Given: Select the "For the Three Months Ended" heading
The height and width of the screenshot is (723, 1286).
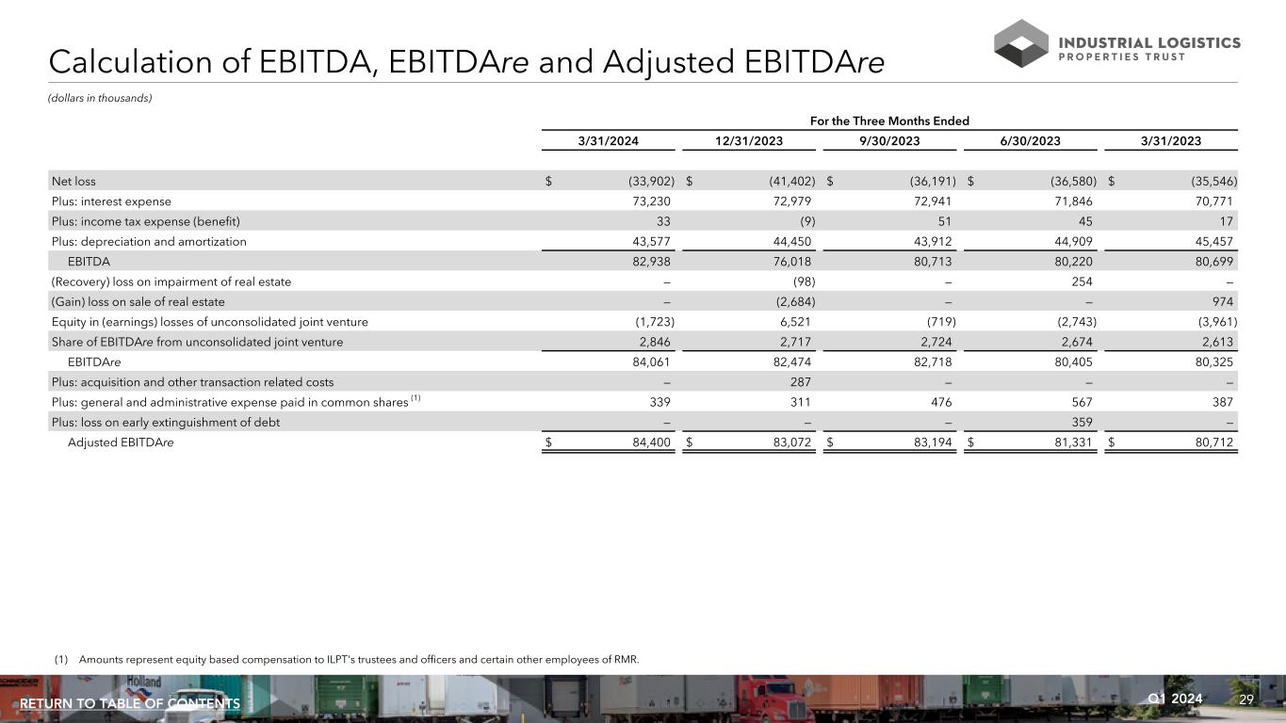Looking at the screenshot, I should tap(889, 120).
